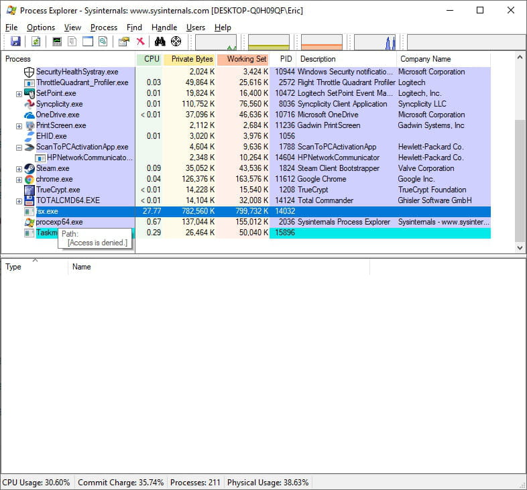
Task: Open System Information via toolbar icon
Action: [x=57, y=42]
